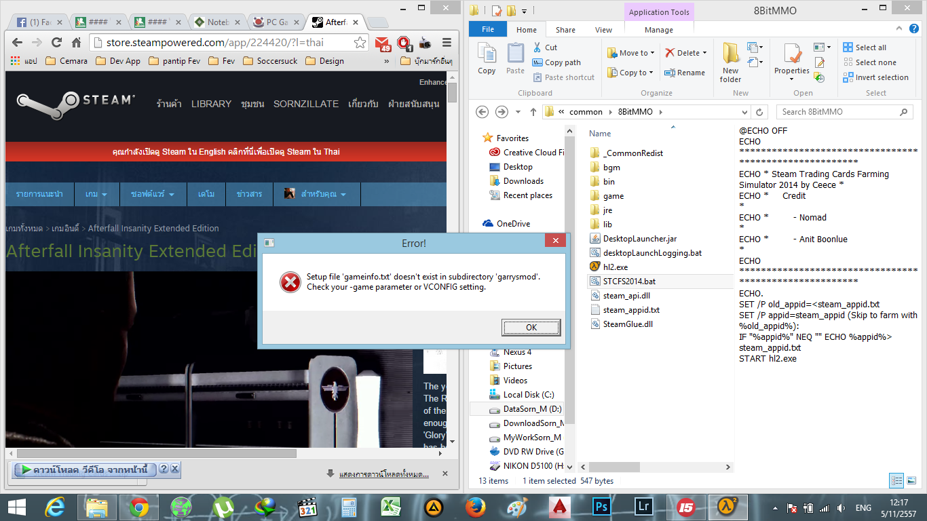Click the แสดงการดาวน์โหลดทั้งหมด link

tap(384, 474)
